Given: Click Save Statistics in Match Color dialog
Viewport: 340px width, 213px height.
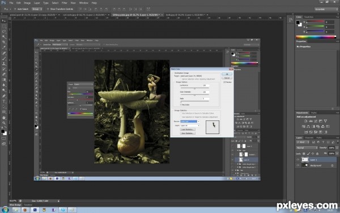Looking at the screenshot, I should pos(188,133).
